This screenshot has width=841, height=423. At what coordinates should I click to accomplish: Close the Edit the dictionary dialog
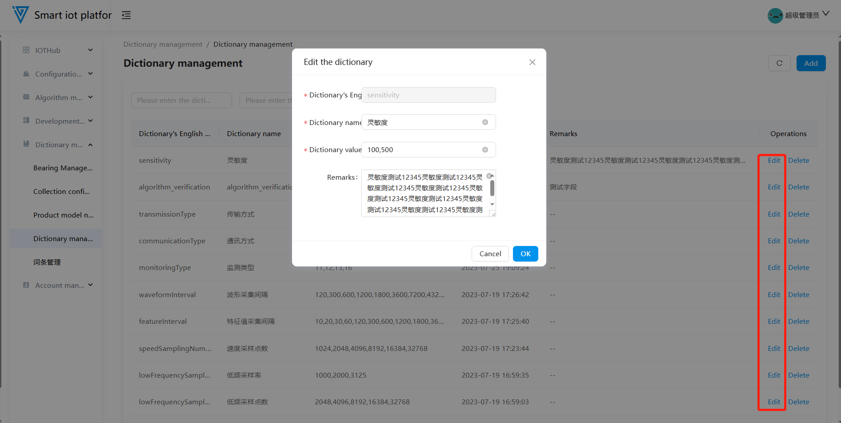tap(532, 62)
